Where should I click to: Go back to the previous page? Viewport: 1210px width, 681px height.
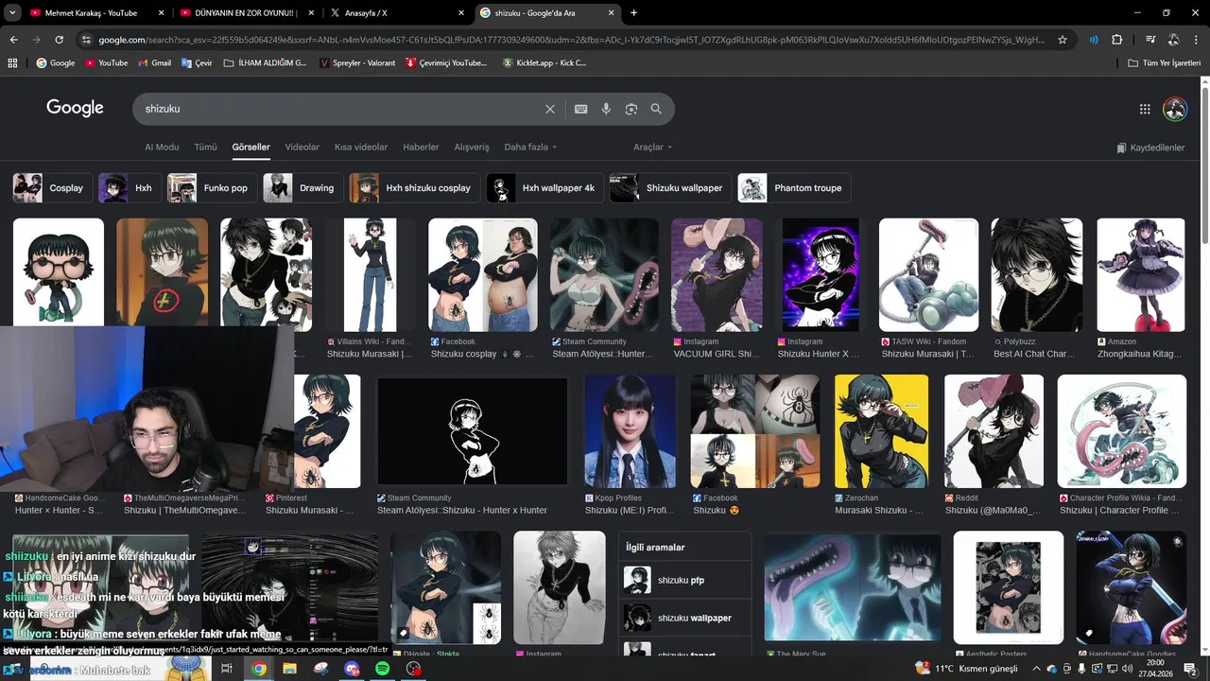point(13,40)
